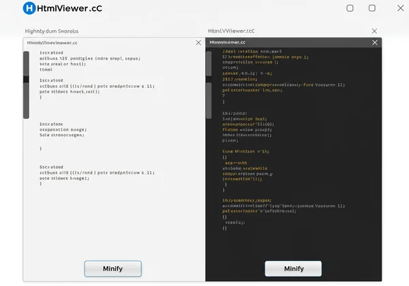Click the 'picon;' line in the dark editor

click(230, 140)
